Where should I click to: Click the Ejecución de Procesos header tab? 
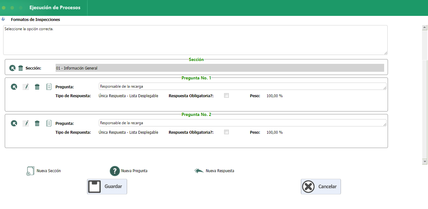click(x=55, y=8)
